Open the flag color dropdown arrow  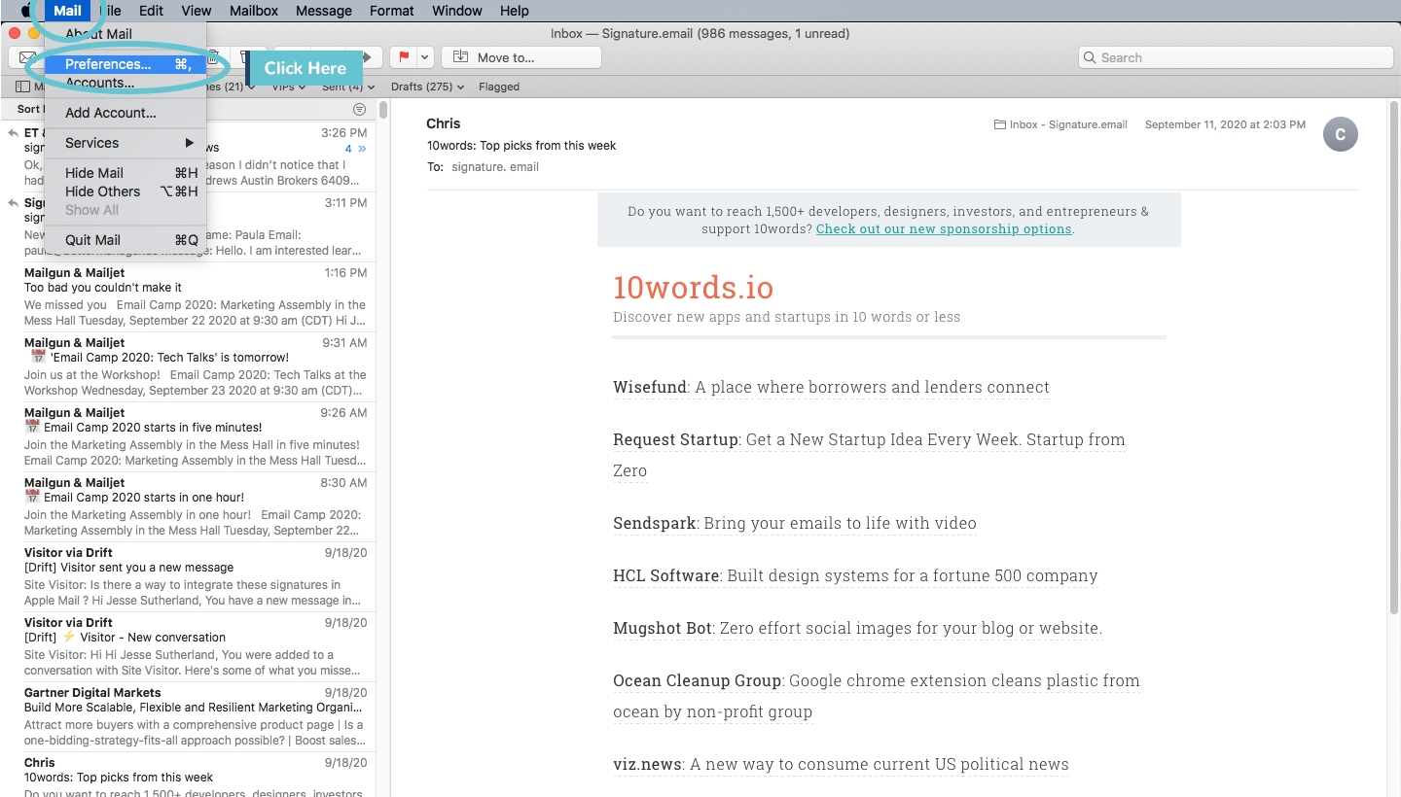click(424, 57)
